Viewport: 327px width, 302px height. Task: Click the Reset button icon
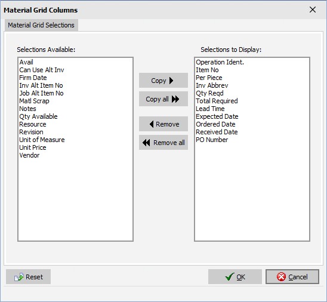pyautogui.click(x=18, y=277)
